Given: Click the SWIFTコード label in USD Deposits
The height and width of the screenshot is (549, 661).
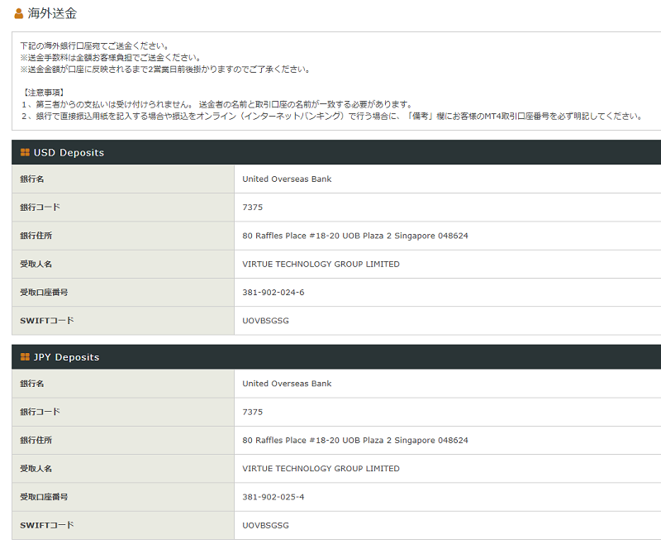Looking at the screenshot, I should pos(47,321).
